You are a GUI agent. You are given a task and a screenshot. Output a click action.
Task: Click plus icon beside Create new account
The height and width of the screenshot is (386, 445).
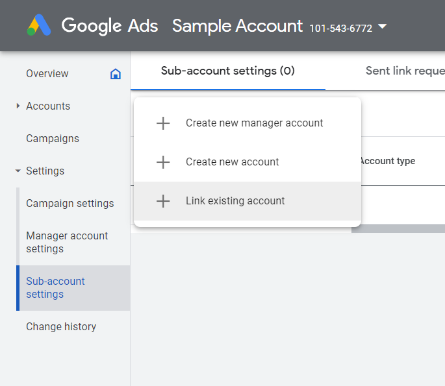tap(163, 162)
